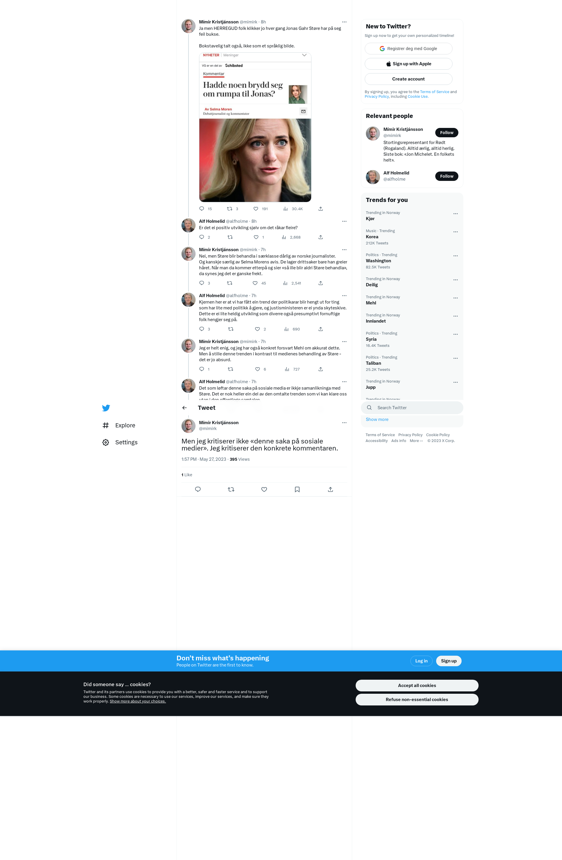
Task: Open Mímir's avatar on the main tweet
Action: coord(188,426)
